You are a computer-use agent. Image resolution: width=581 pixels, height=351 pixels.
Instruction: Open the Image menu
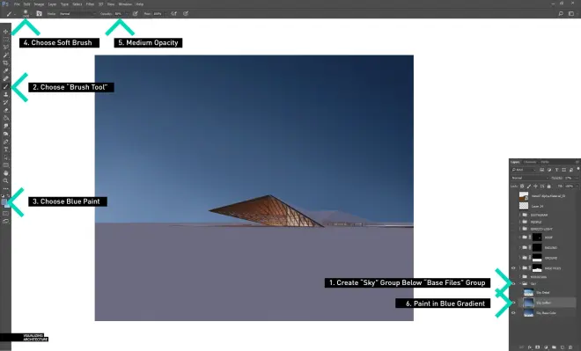(x=39, y=4)
